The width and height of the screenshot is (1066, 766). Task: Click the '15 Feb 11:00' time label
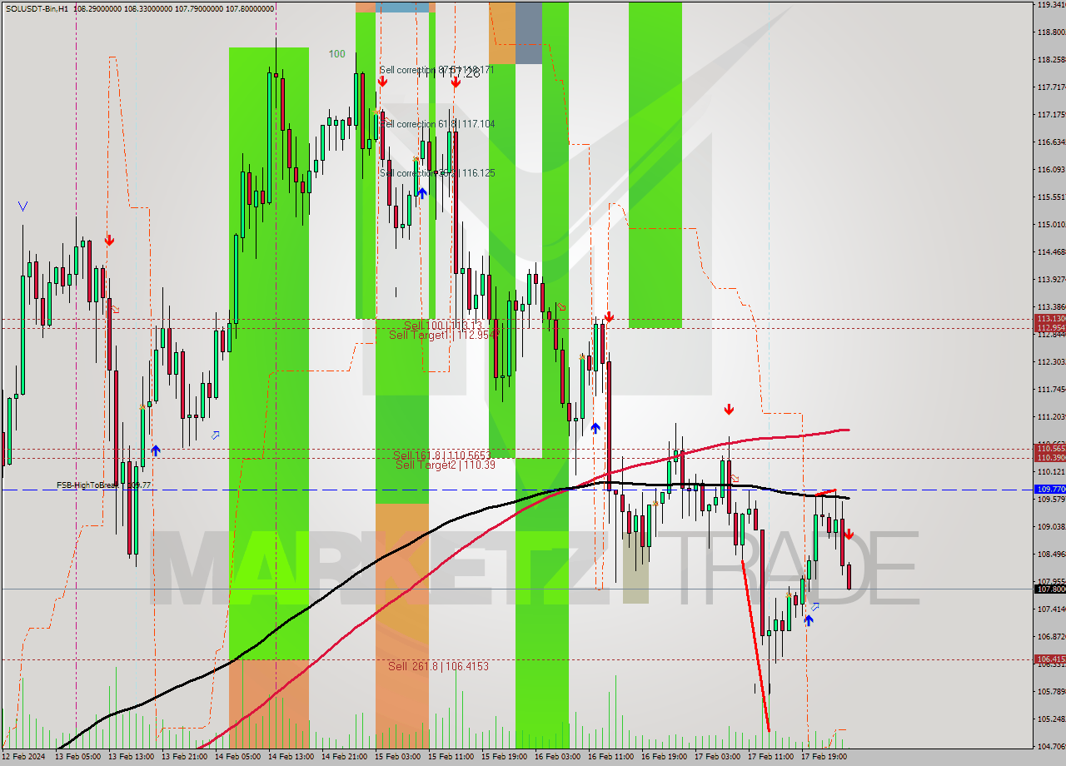[x=451, y=757]
